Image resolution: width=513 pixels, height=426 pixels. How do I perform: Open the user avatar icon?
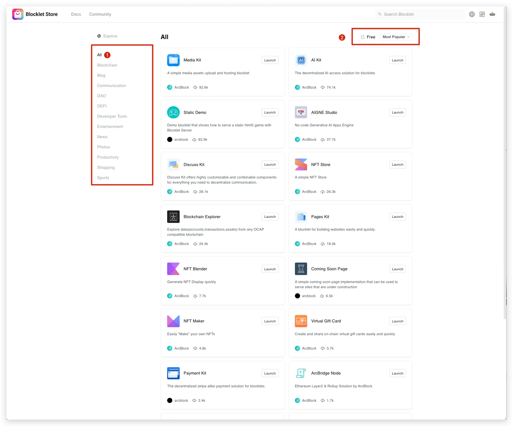pyautogui.click(x=492, y=14)
